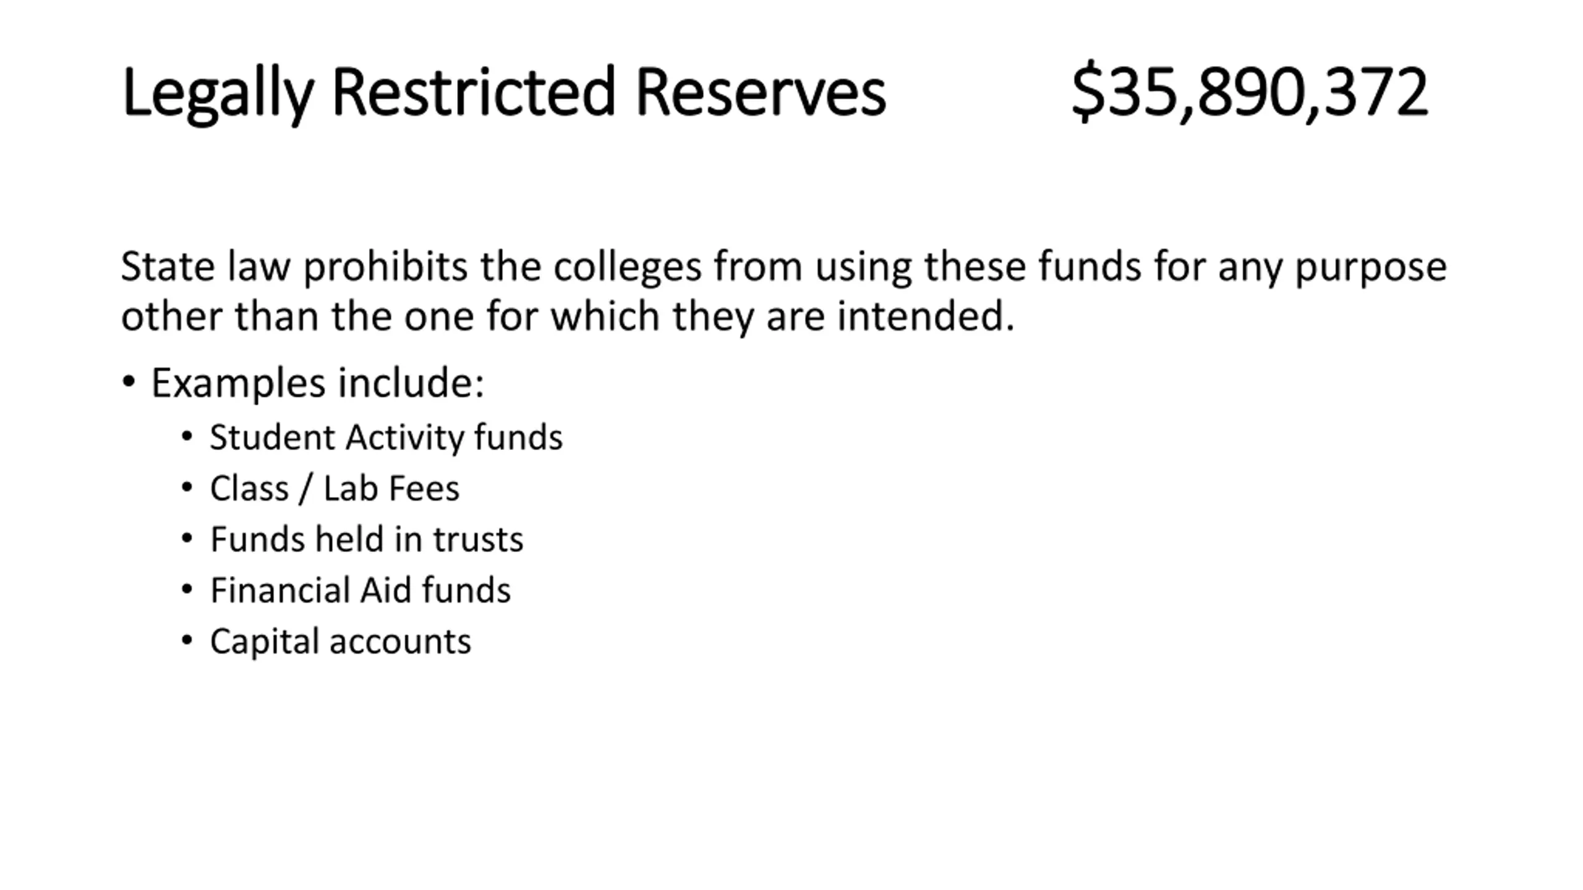
Task: Click 'Capital accounts' item
Action: [x=341, y=642]
